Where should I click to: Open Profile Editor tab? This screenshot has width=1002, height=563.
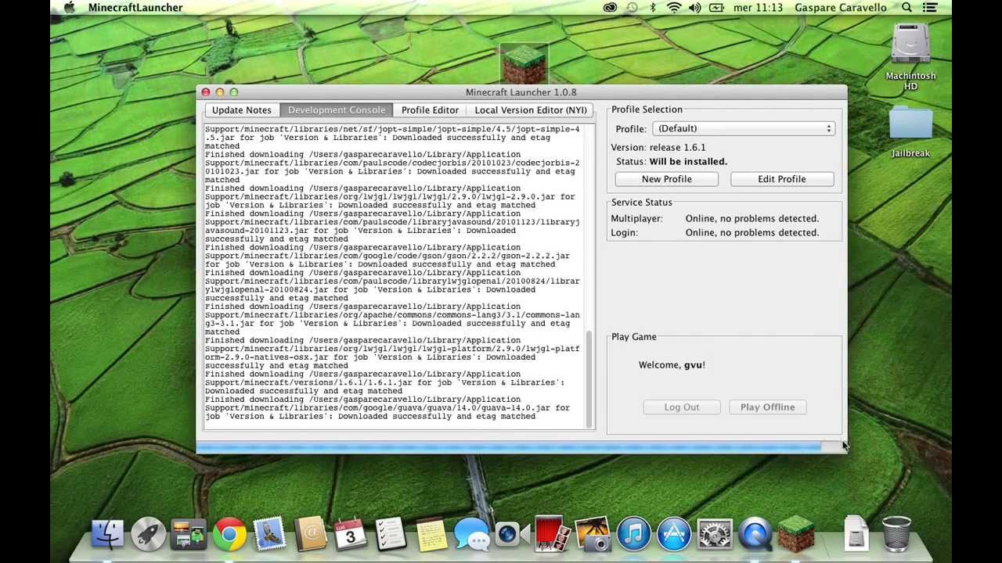click(430, 110)
